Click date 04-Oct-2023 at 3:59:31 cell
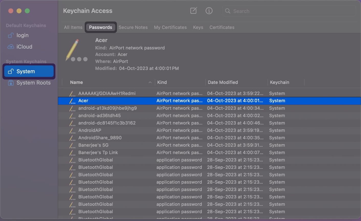 click(235, 145)
